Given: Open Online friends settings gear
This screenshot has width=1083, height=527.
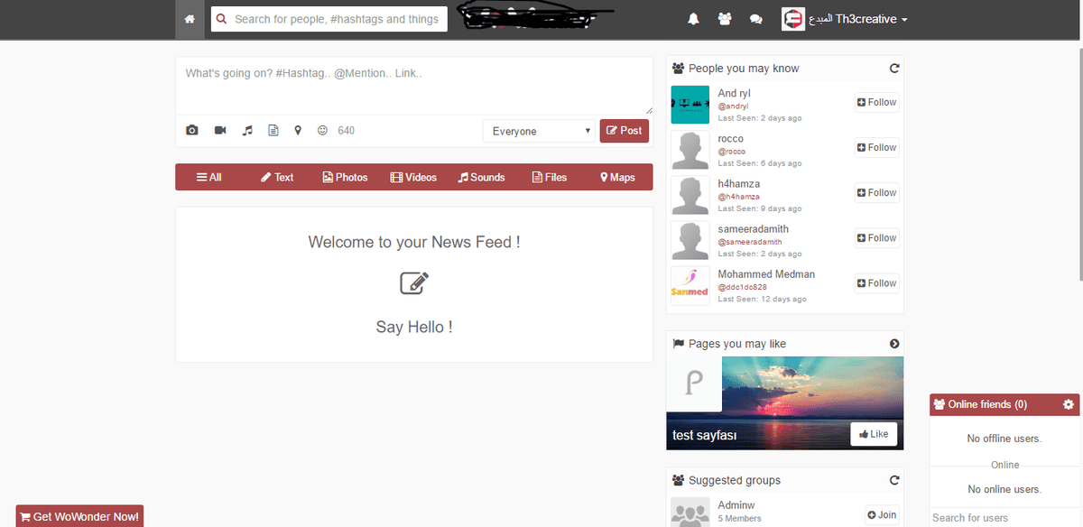Looking at the screenshot, I should coord(1069,404).
